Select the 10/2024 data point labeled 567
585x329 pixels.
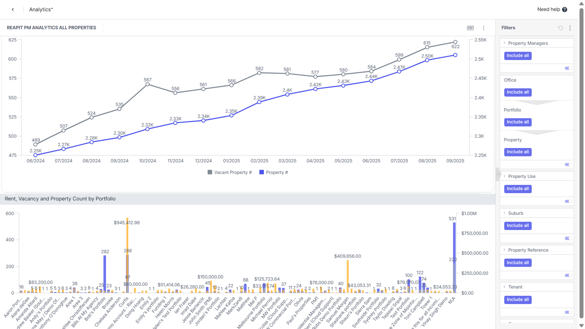147,84
